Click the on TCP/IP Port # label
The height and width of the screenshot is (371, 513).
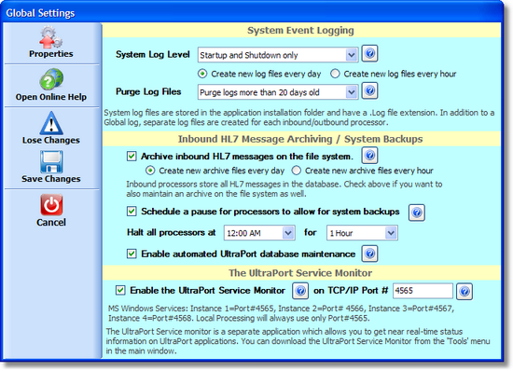(351, 290)
